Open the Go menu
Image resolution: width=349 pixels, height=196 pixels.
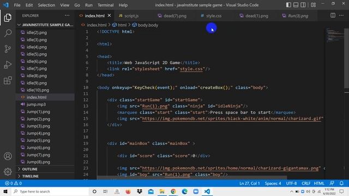point(77,5)
